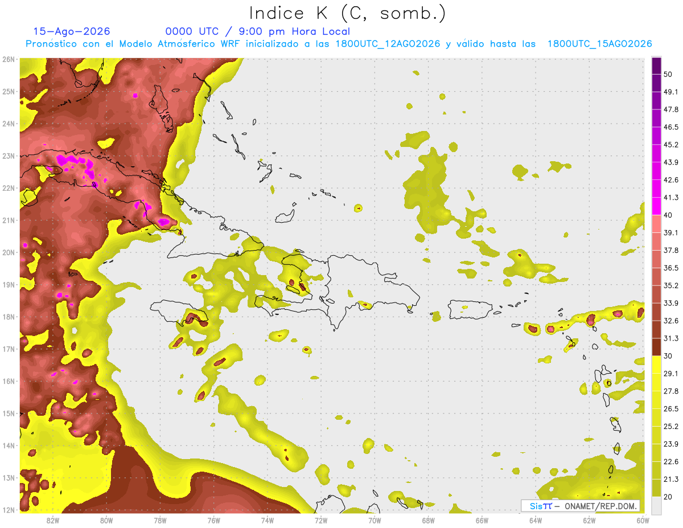The width and height of the screenshot is (683, 528).
Task: Click colorbar value '25.2'
Action: tap(671, 426)
